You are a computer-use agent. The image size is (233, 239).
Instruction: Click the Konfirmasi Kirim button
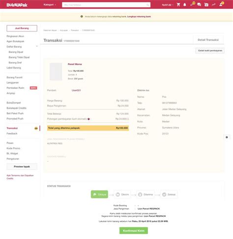(x=134, y=231)
